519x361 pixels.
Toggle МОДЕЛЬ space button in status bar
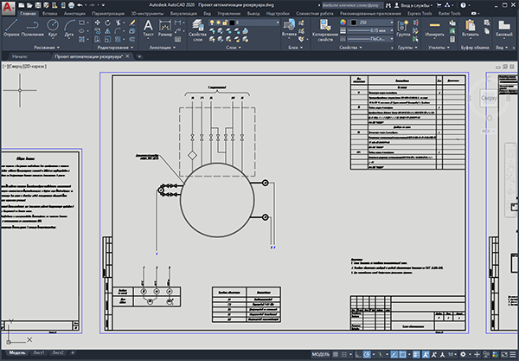[x=321, y=354]
